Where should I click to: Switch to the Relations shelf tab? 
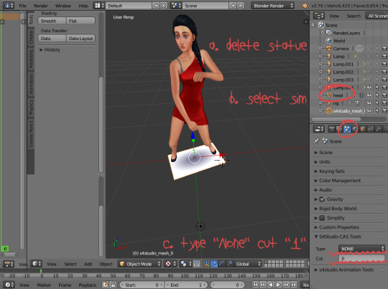tap(31, 59)
